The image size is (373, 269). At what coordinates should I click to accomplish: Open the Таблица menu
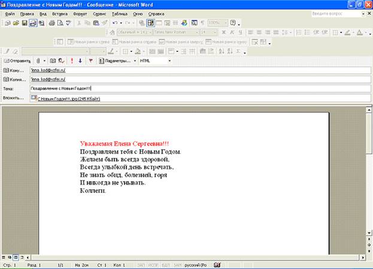pos(119,13)
